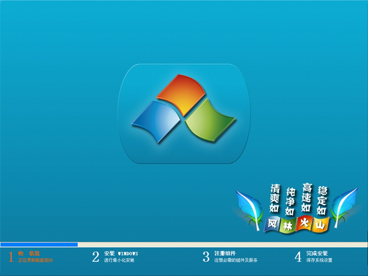Click the blue pane of the Windows logo
This screenshot has width=368, height=276.
pyautogui.click(x=157, y=121)
